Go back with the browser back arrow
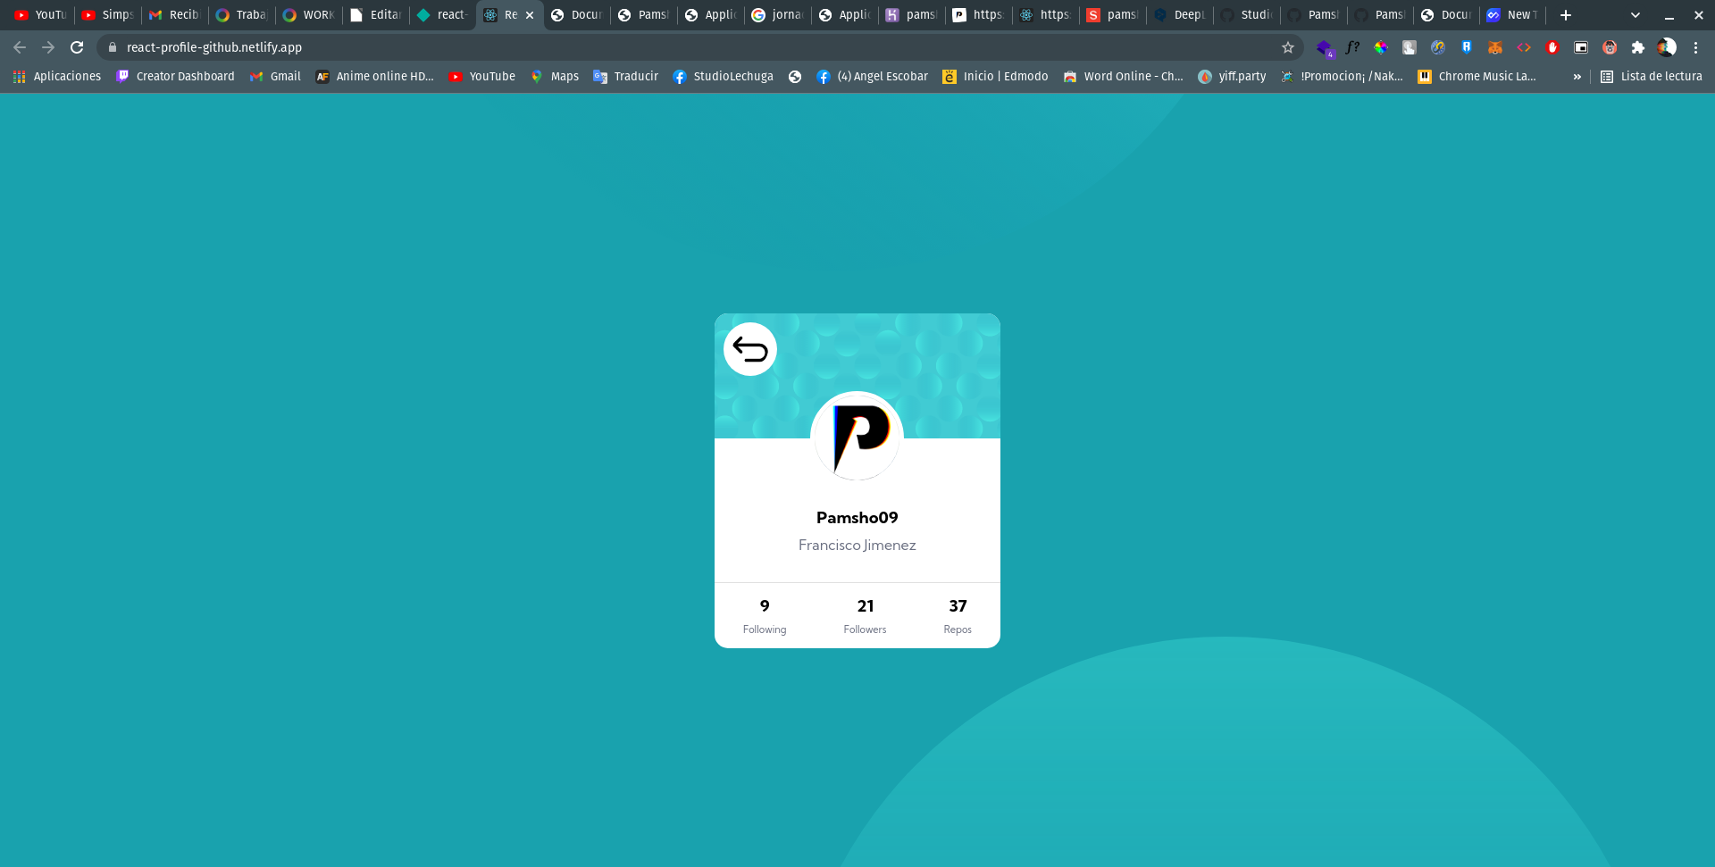 click(x=20, y=47)
